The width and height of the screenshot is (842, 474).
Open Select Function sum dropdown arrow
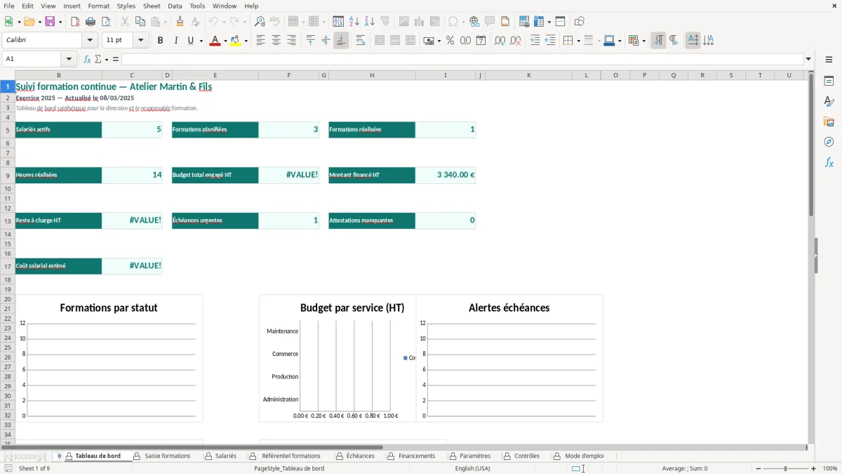(106, 59)
